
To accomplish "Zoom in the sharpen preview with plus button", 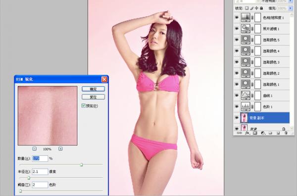I will [x=60, y=148].
